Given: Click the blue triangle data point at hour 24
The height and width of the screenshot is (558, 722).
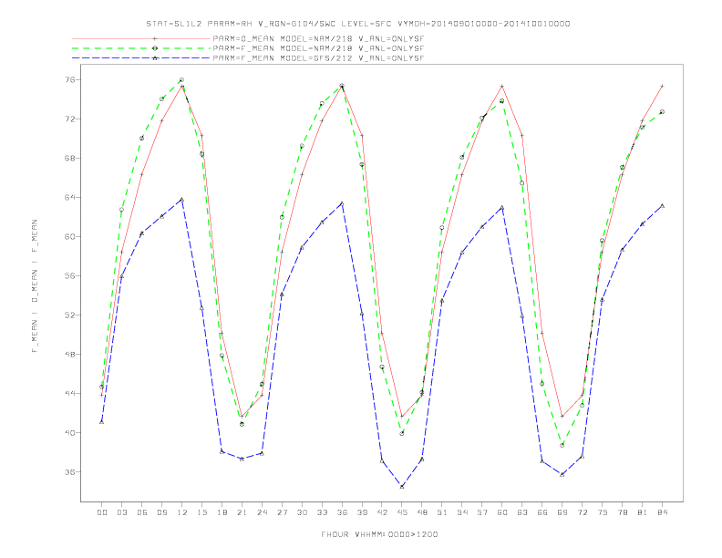Looking at the screenshot, I should (x=262, y=453).
